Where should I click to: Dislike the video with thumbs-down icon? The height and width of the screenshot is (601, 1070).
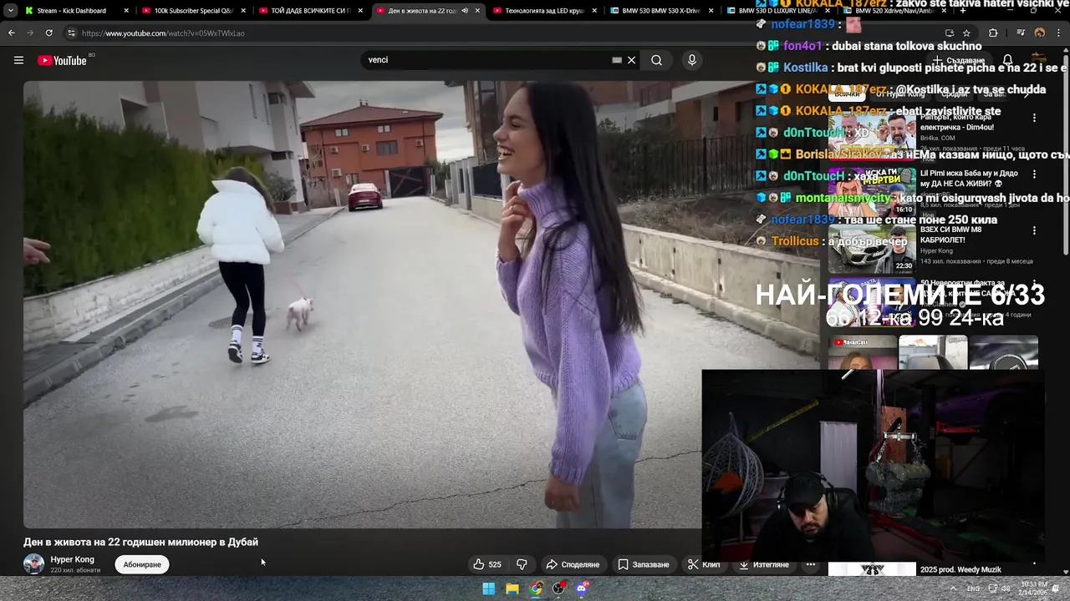(522, 564)
